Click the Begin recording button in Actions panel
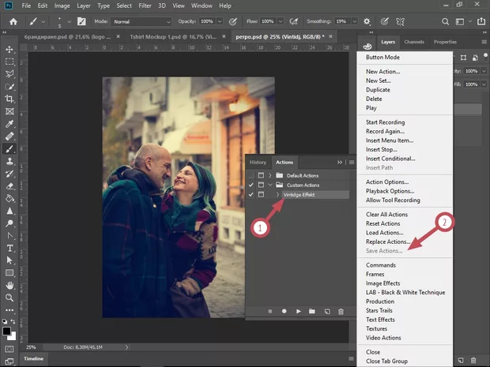This screenshot has height=367, width=490. [x=284, y=312]
